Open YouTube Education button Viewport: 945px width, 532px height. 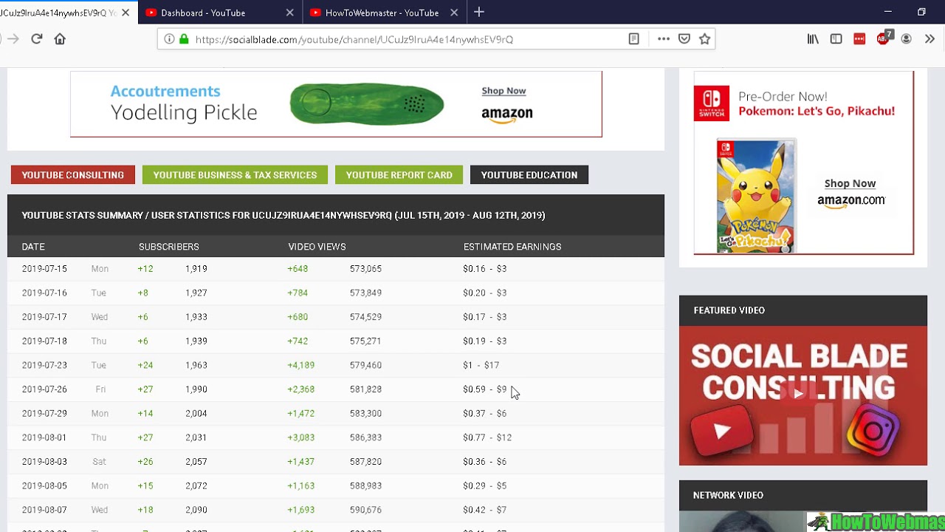pos(529,175)
